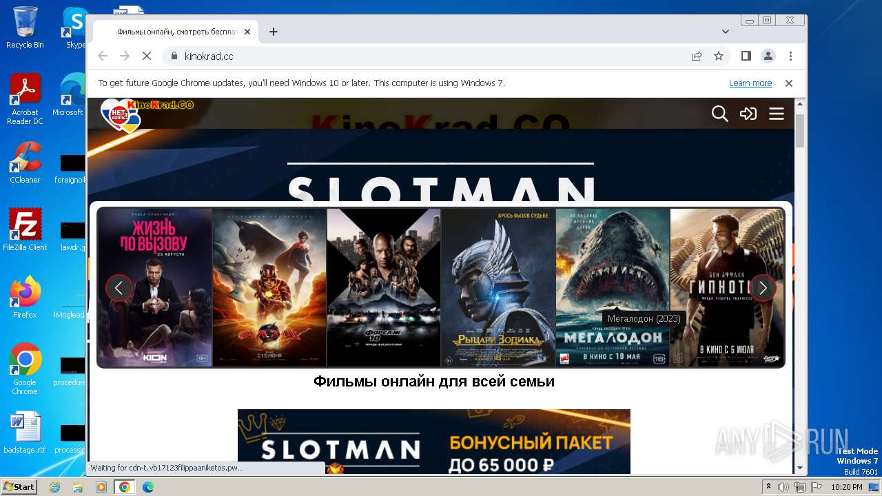The height and width of the screenshot is (496, 882).
Task: Open the Windows Start menu
Action: pos(19,486)
